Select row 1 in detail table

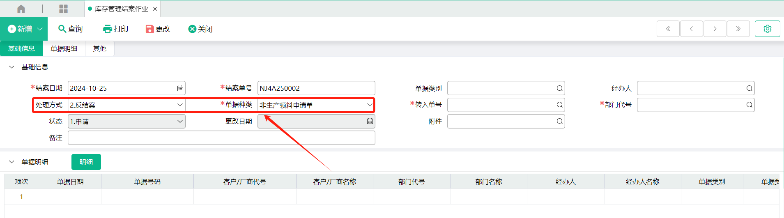(x=391, y=197)
